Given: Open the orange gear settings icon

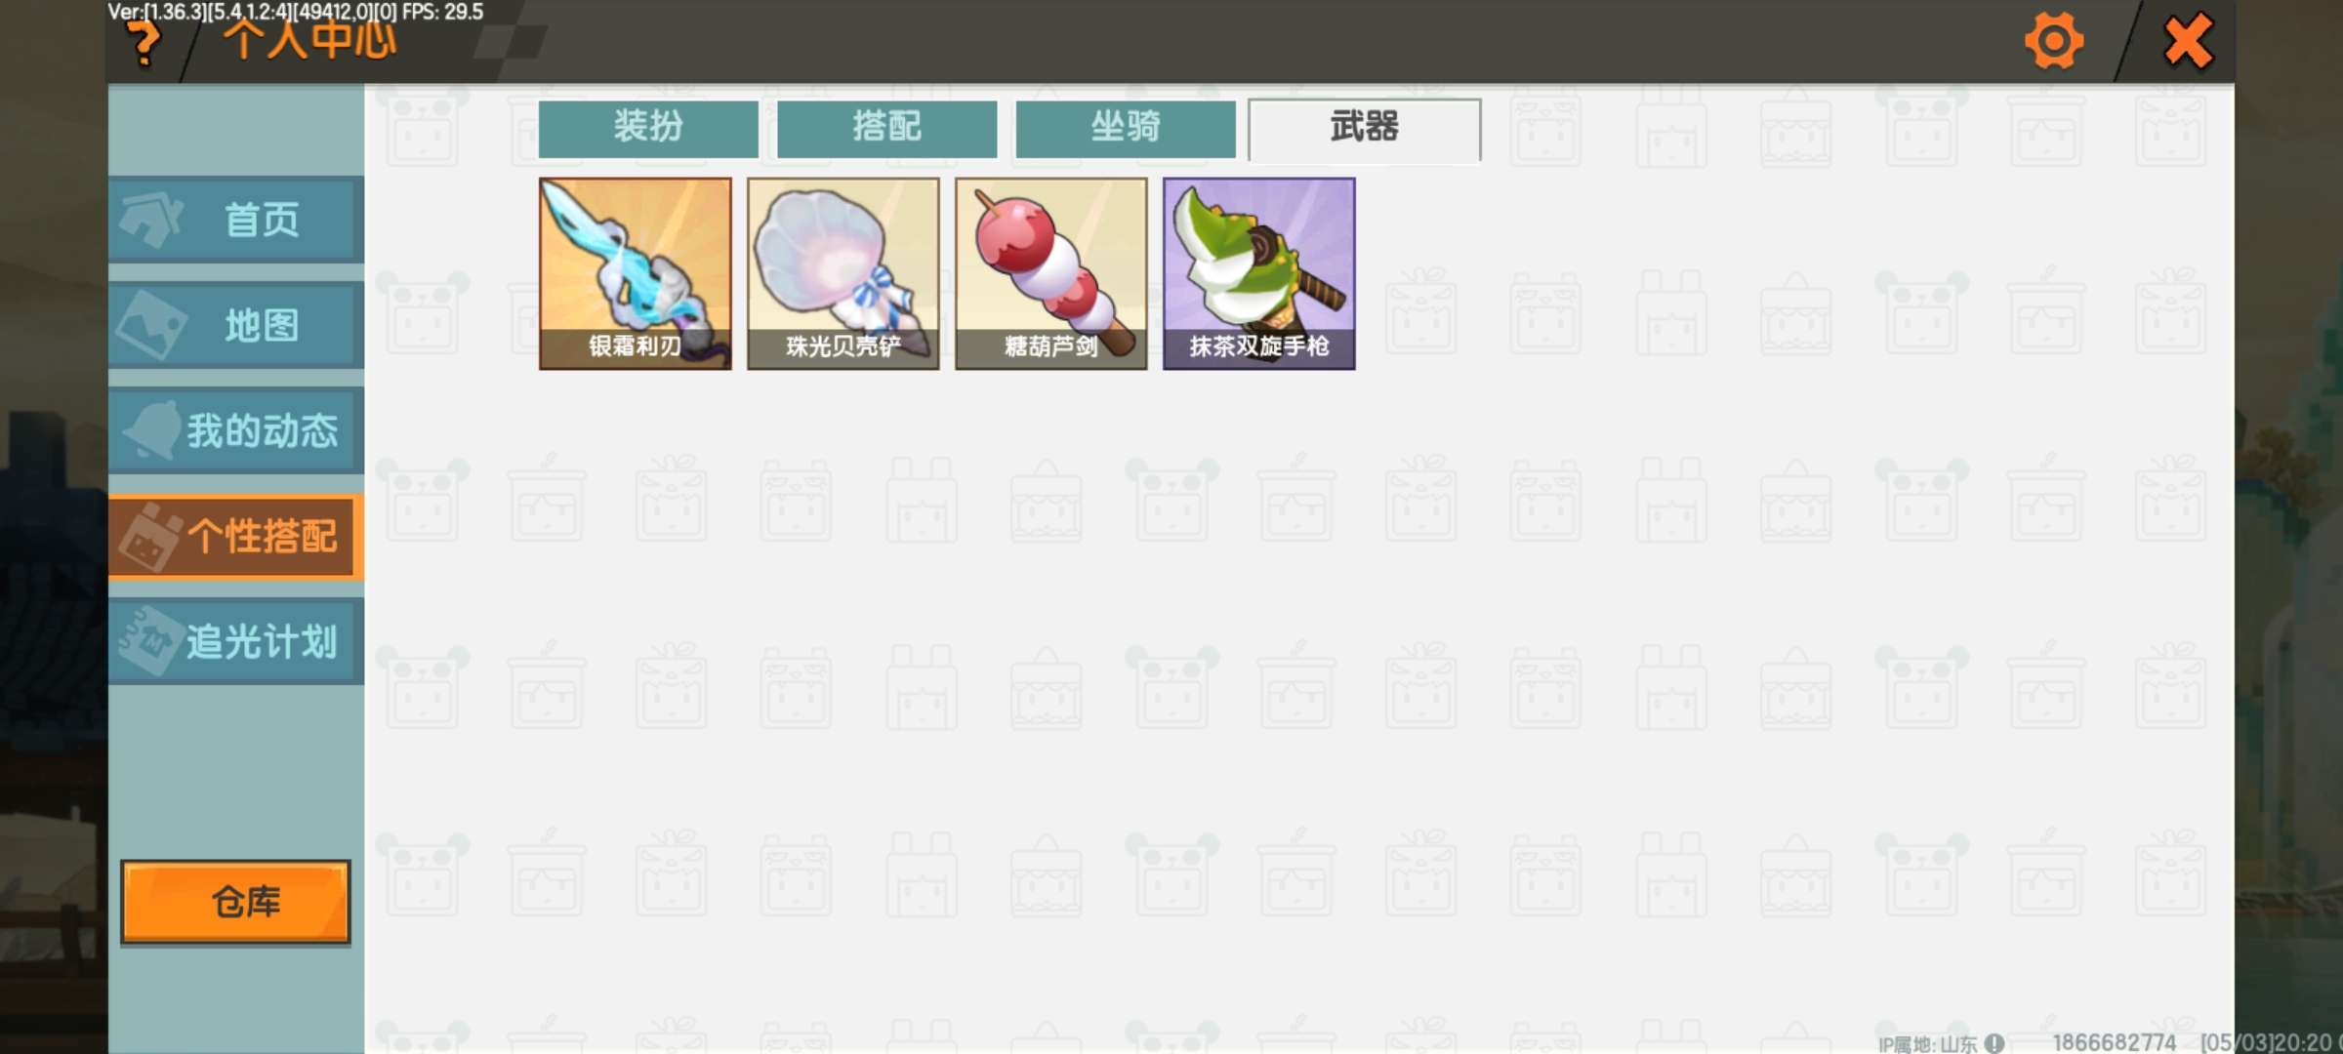Looking at the screenshot, I should (2054, 41).
